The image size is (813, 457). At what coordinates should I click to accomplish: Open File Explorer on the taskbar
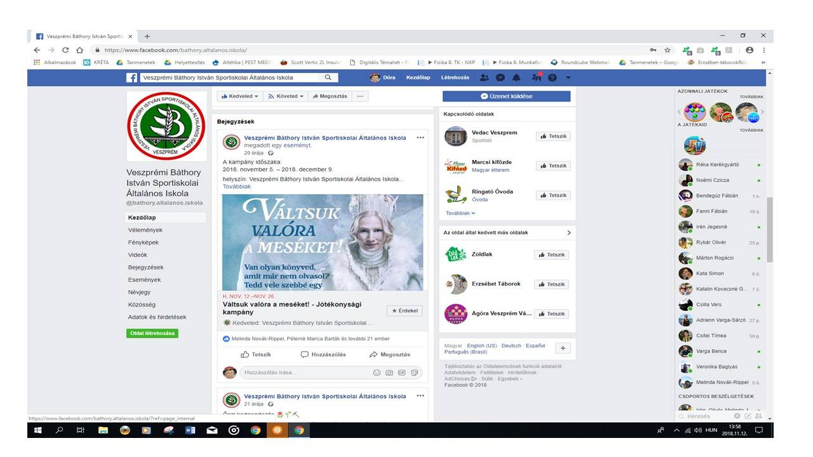pos(103,430)
